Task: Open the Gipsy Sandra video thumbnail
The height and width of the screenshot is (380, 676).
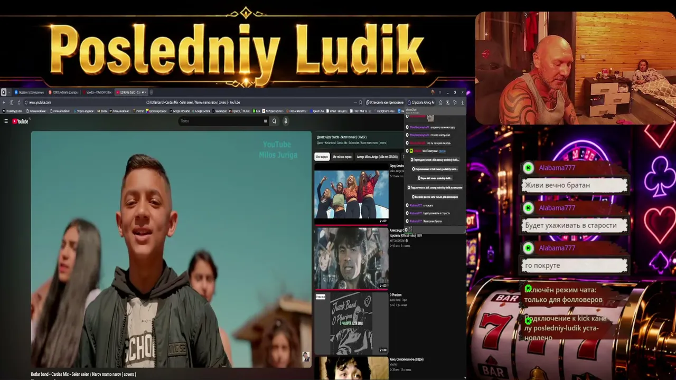Action: 352,193
